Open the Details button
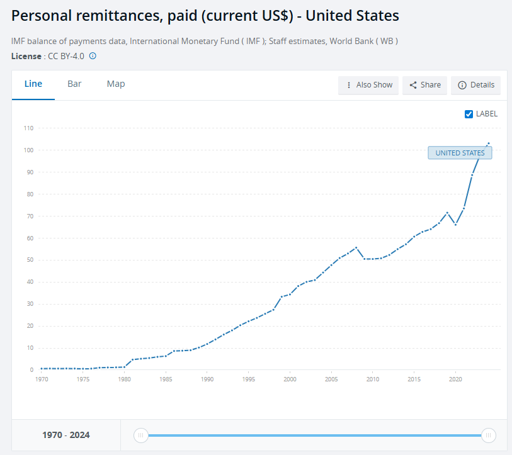Viewport: 512px width, 455px height. point(475,85)
